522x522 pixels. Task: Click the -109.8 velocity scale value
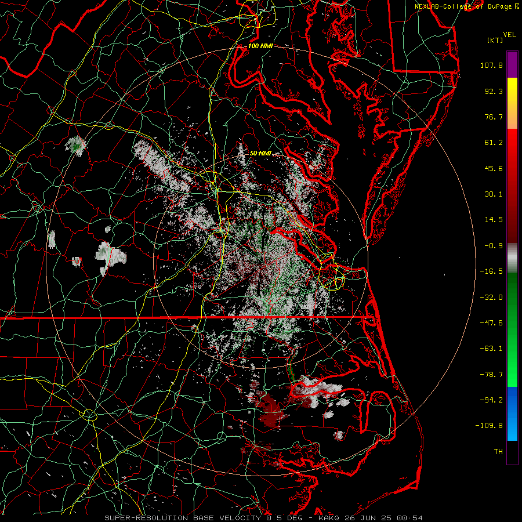pos(489,426)
